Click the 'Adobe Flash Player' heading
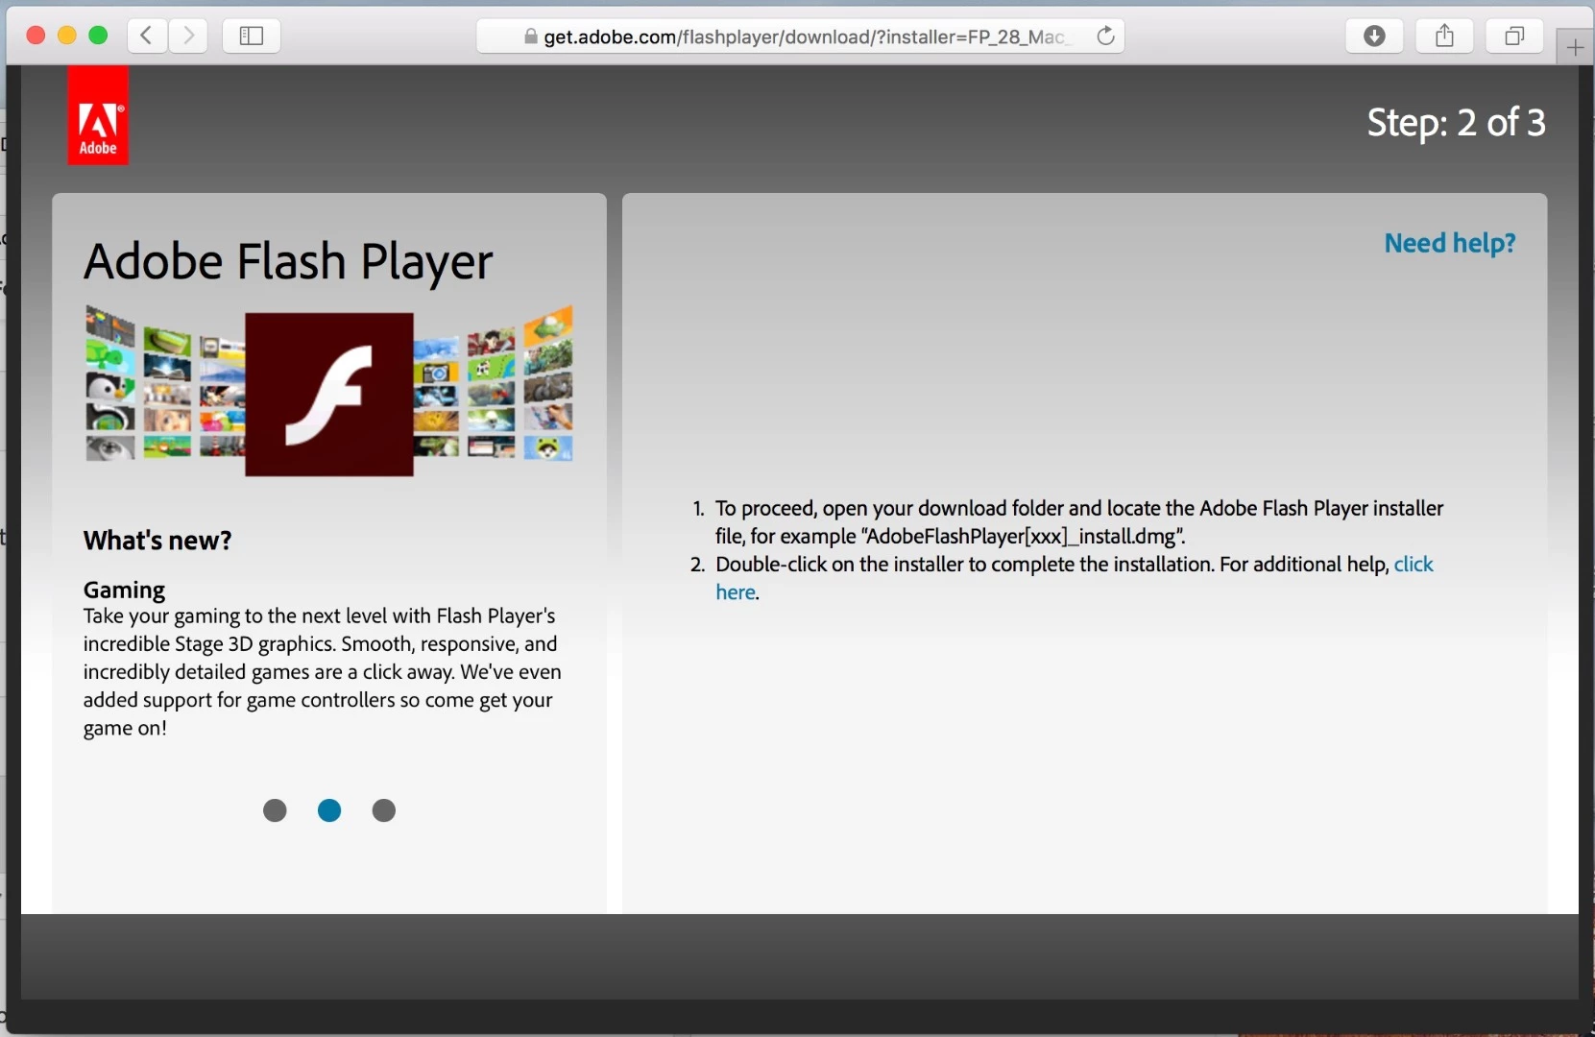 tap(288, 262)
